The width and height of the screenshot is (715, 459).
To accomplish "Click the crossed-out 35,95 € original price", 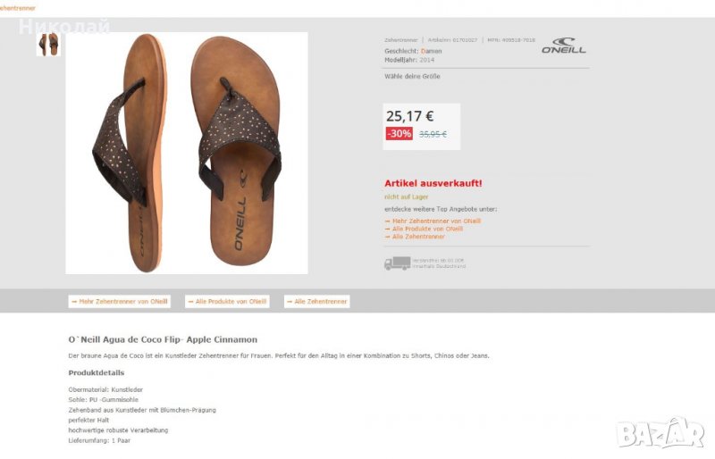I will (x=433, y=134).
